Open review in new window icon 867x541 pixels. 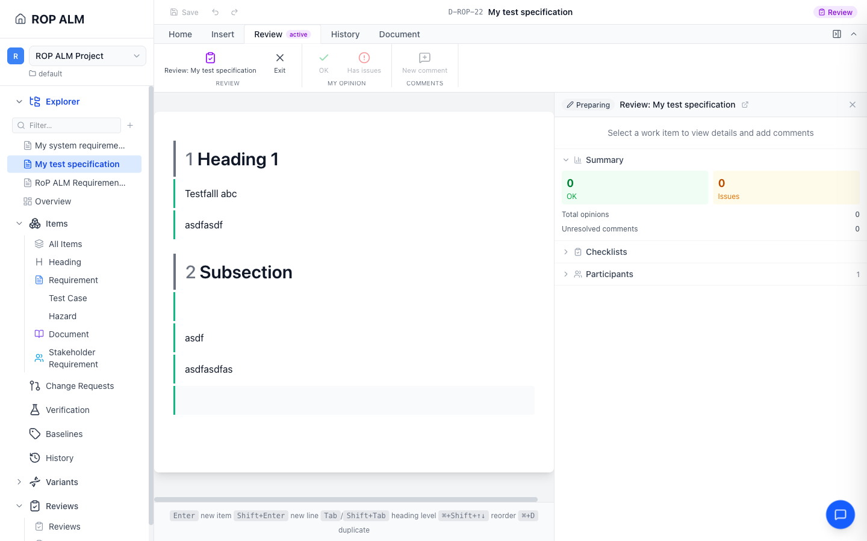(745, 105)
